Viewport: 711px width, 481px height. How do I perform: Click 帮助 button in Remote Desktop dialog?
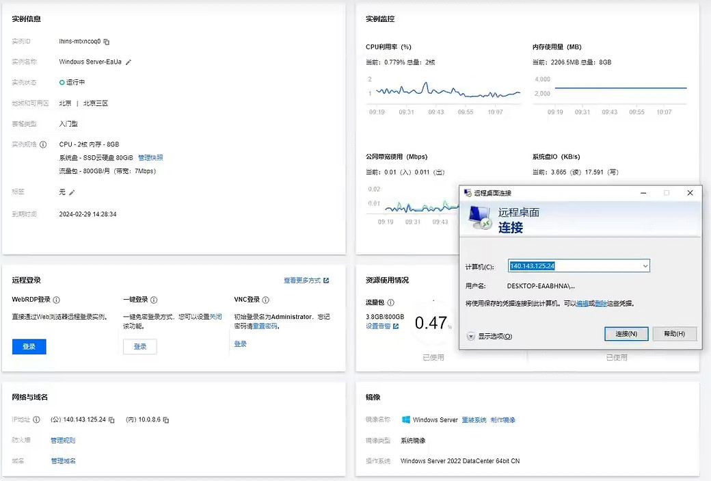tap(674, 334)
